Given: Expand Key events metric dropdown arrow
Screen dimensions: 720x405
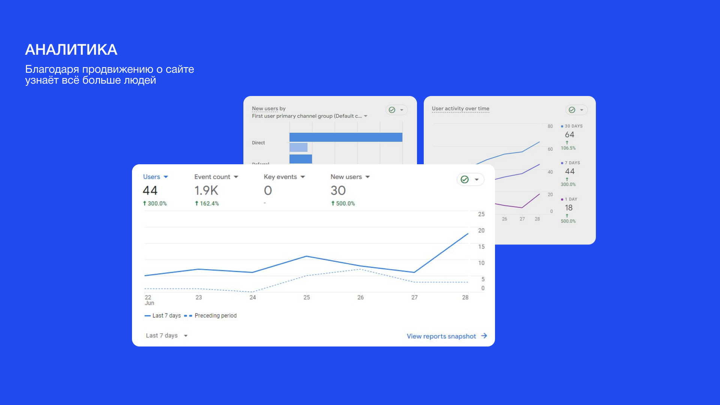Looking at the screenshot, I should (x=303, y=177).
